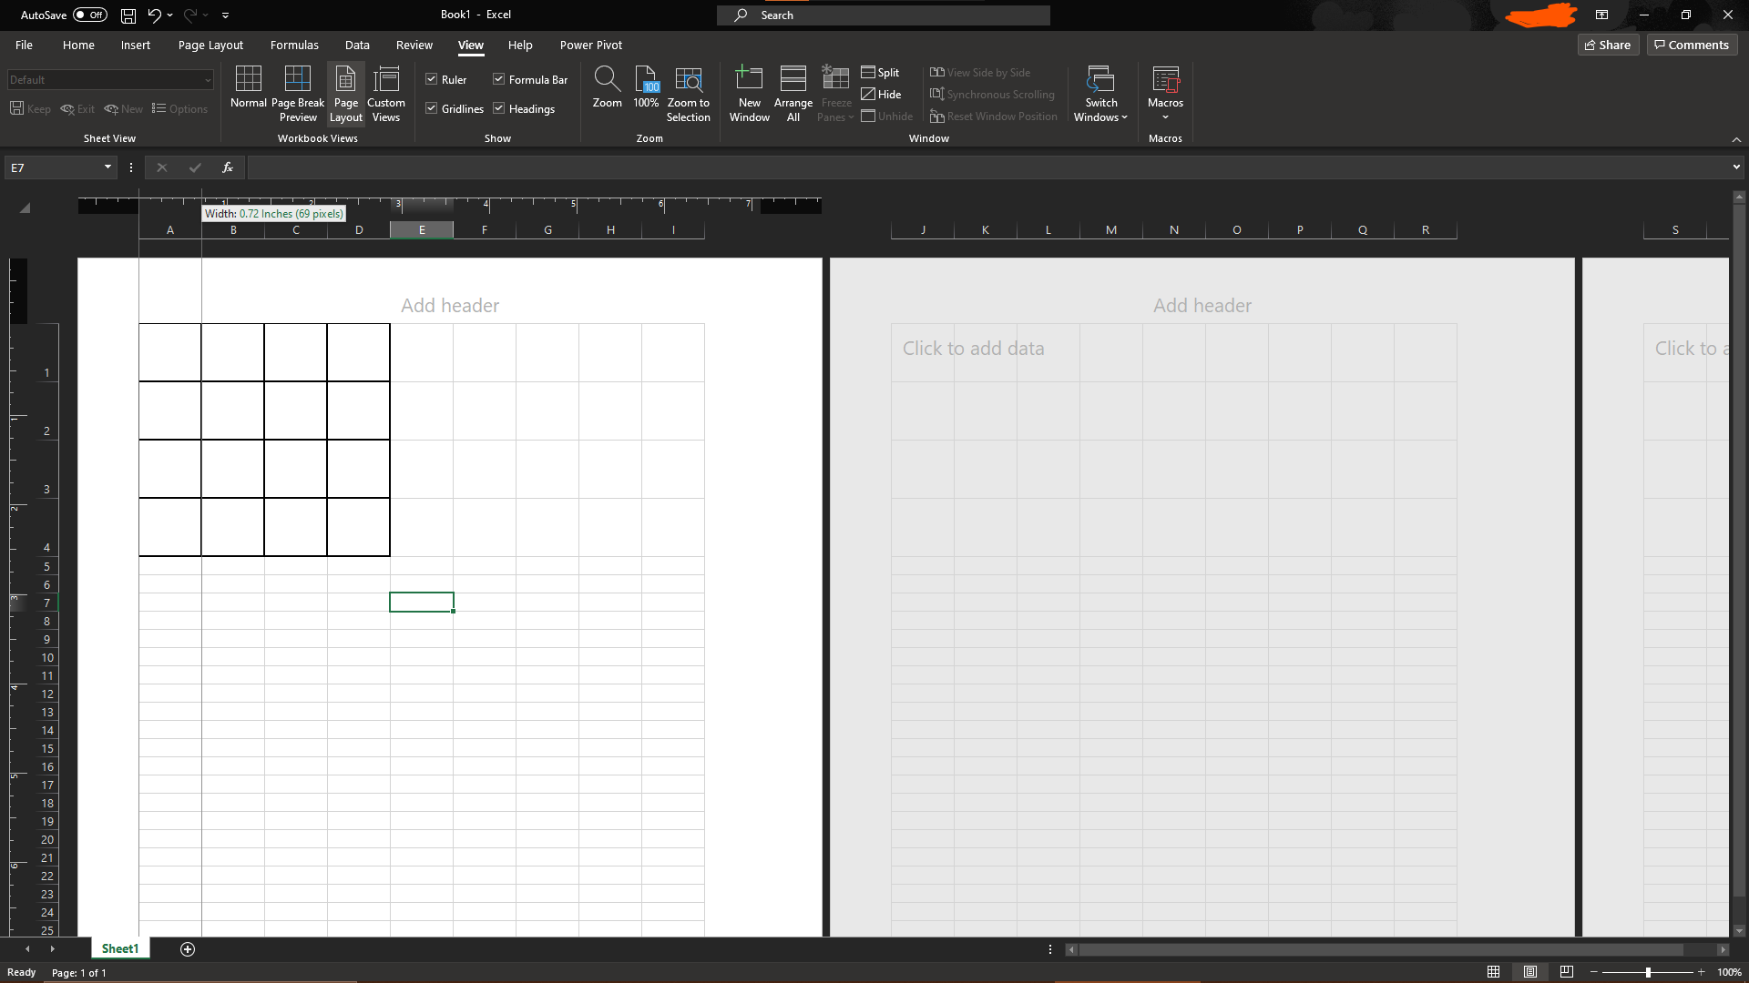Reset zoom to 100%

pos(646,87)
